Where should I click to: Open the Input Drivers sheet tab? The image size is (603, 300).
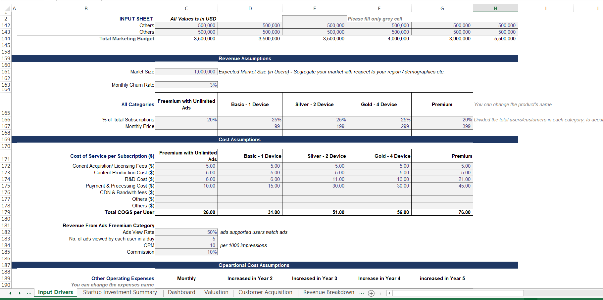click(x=56, y=292)
